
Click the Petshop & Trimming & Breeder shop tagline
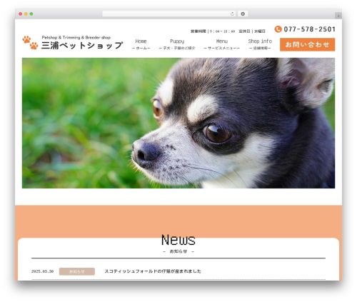[x=76, y=37]
